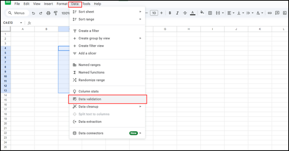Open the text color picker
The width and height of the screenshot is (289, 151).
193,13
